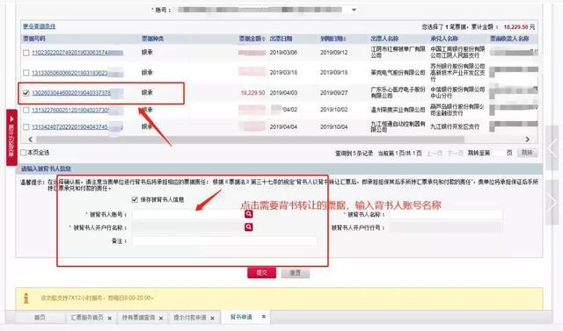
Task: Switch to the 首页 tab
Action: click(x=40, y=317)
